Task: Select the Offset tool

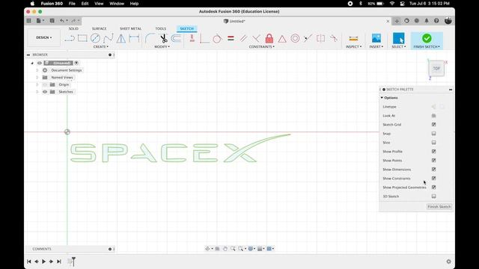Action: tap(176, 38)
